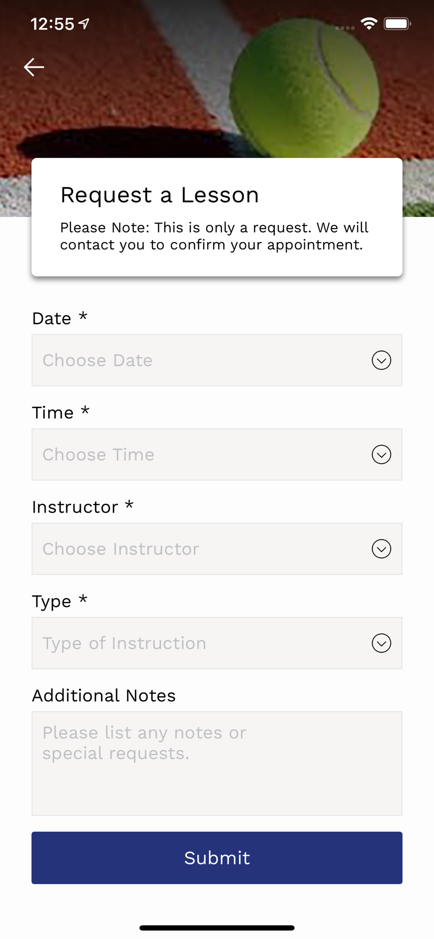This screenshot has height=939, width=434.
Task: Tap the circled chevron in Date field
Action: point(381,361)
